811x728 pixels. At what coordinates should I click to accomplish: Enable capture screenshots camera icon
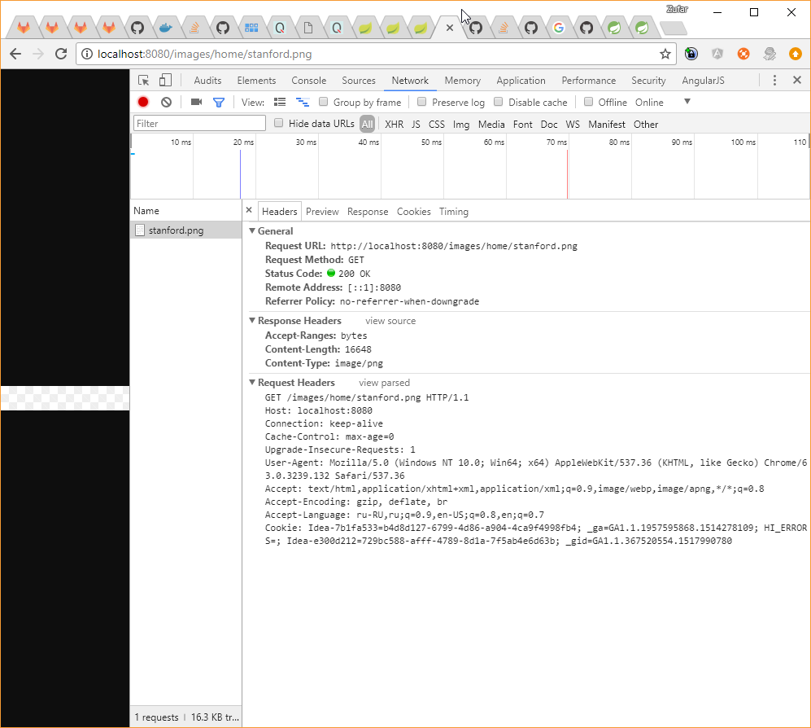[196, 102]
